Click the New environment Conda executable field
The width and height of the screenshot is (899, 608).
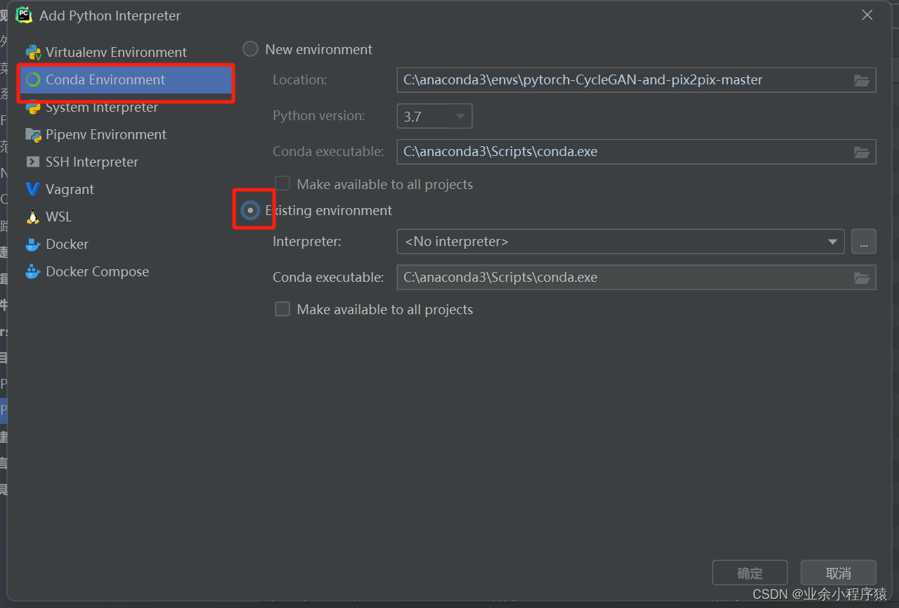coord(636,152)
